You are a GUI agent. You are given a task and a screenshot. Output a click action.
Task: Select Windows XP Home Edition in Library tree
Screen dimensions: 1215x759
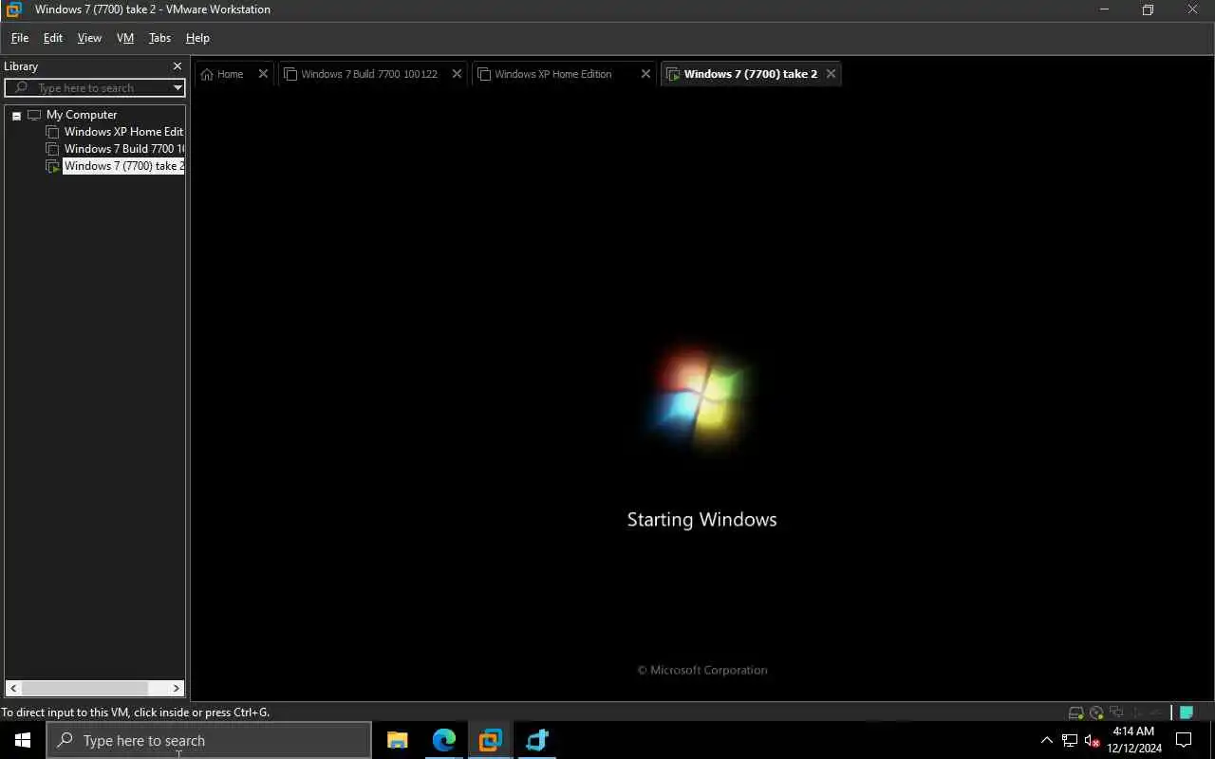point(122,132)
